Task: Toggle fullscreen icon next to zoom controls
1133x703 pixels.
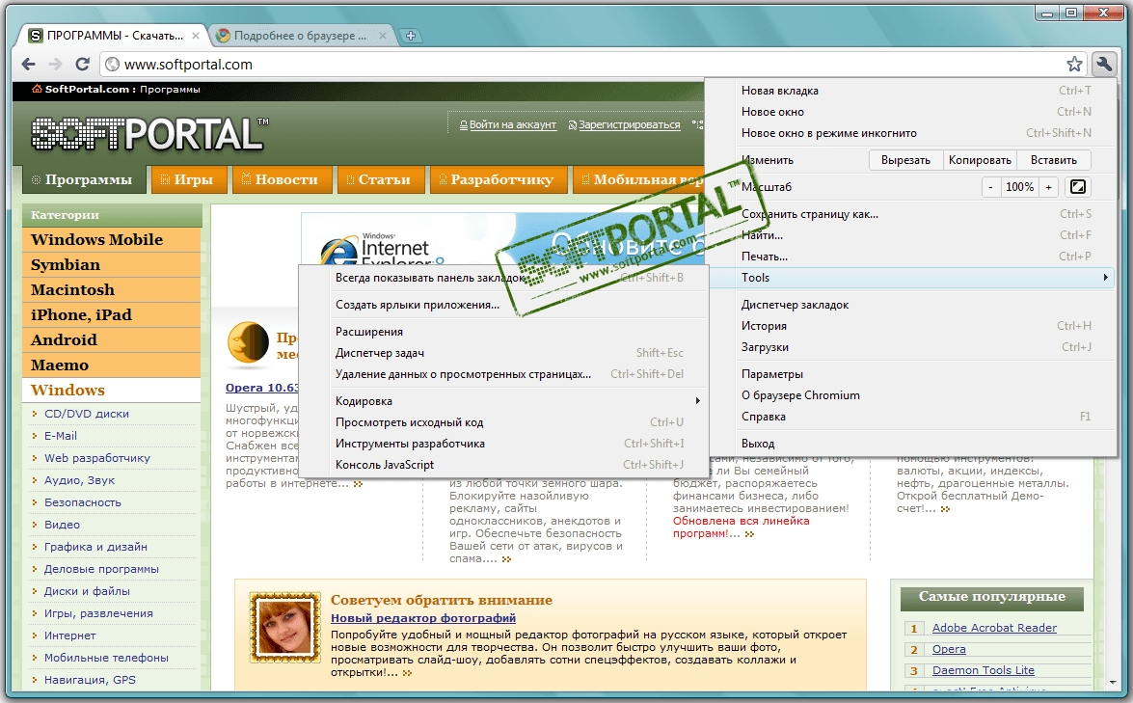Action: [1077, 186]
